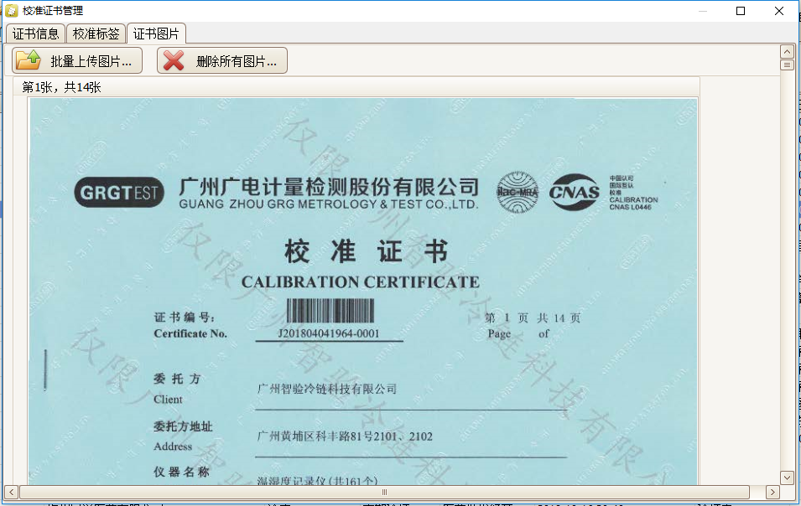This screenshot has width=801, height=506.
Task: Maximize the 校准证书管理 window
Action: coord(741,11)
